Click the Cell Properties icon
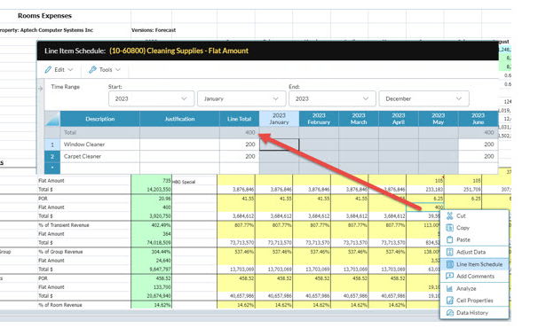 point(450,301)
